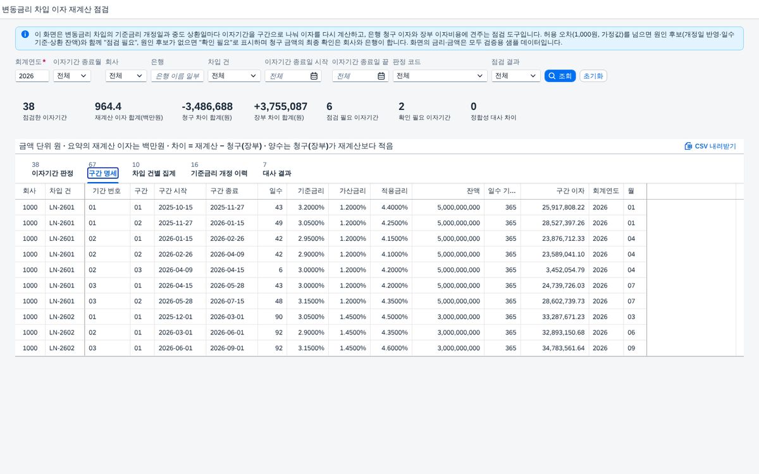Screen dimensions: 759x474
Task: Select LN-2602 row with 2026-03-01 start
Action: 375,332
